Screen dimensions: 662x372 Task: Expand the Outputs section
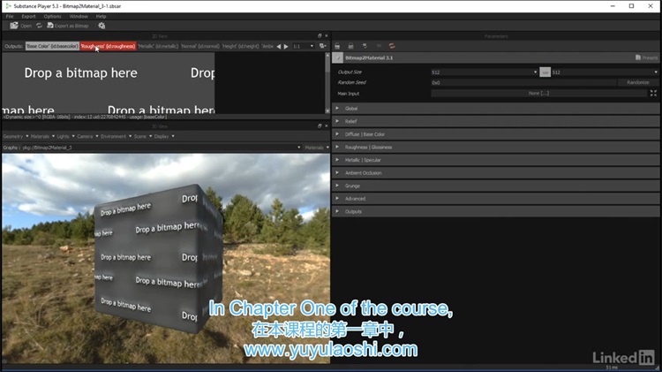point(496,212)
